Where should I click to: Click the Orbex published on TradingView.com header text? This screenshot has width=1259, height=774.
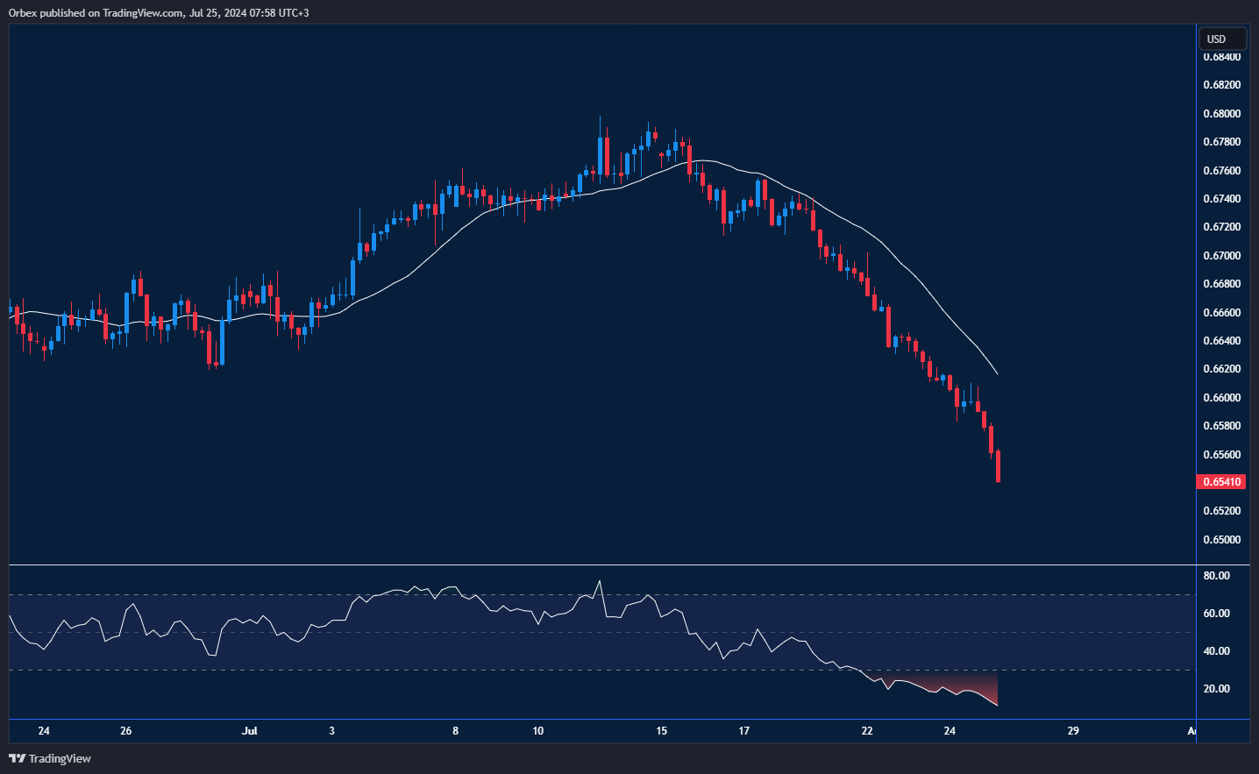[158, 12]
